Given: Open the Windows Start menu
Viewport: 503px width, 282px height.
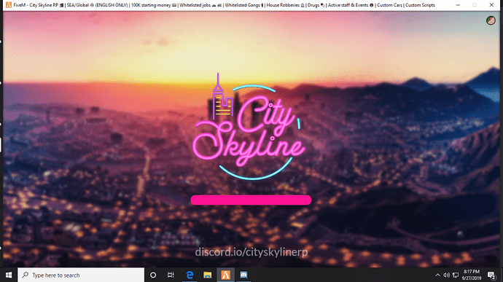Looking at the screenshot, I should point(9,275).
